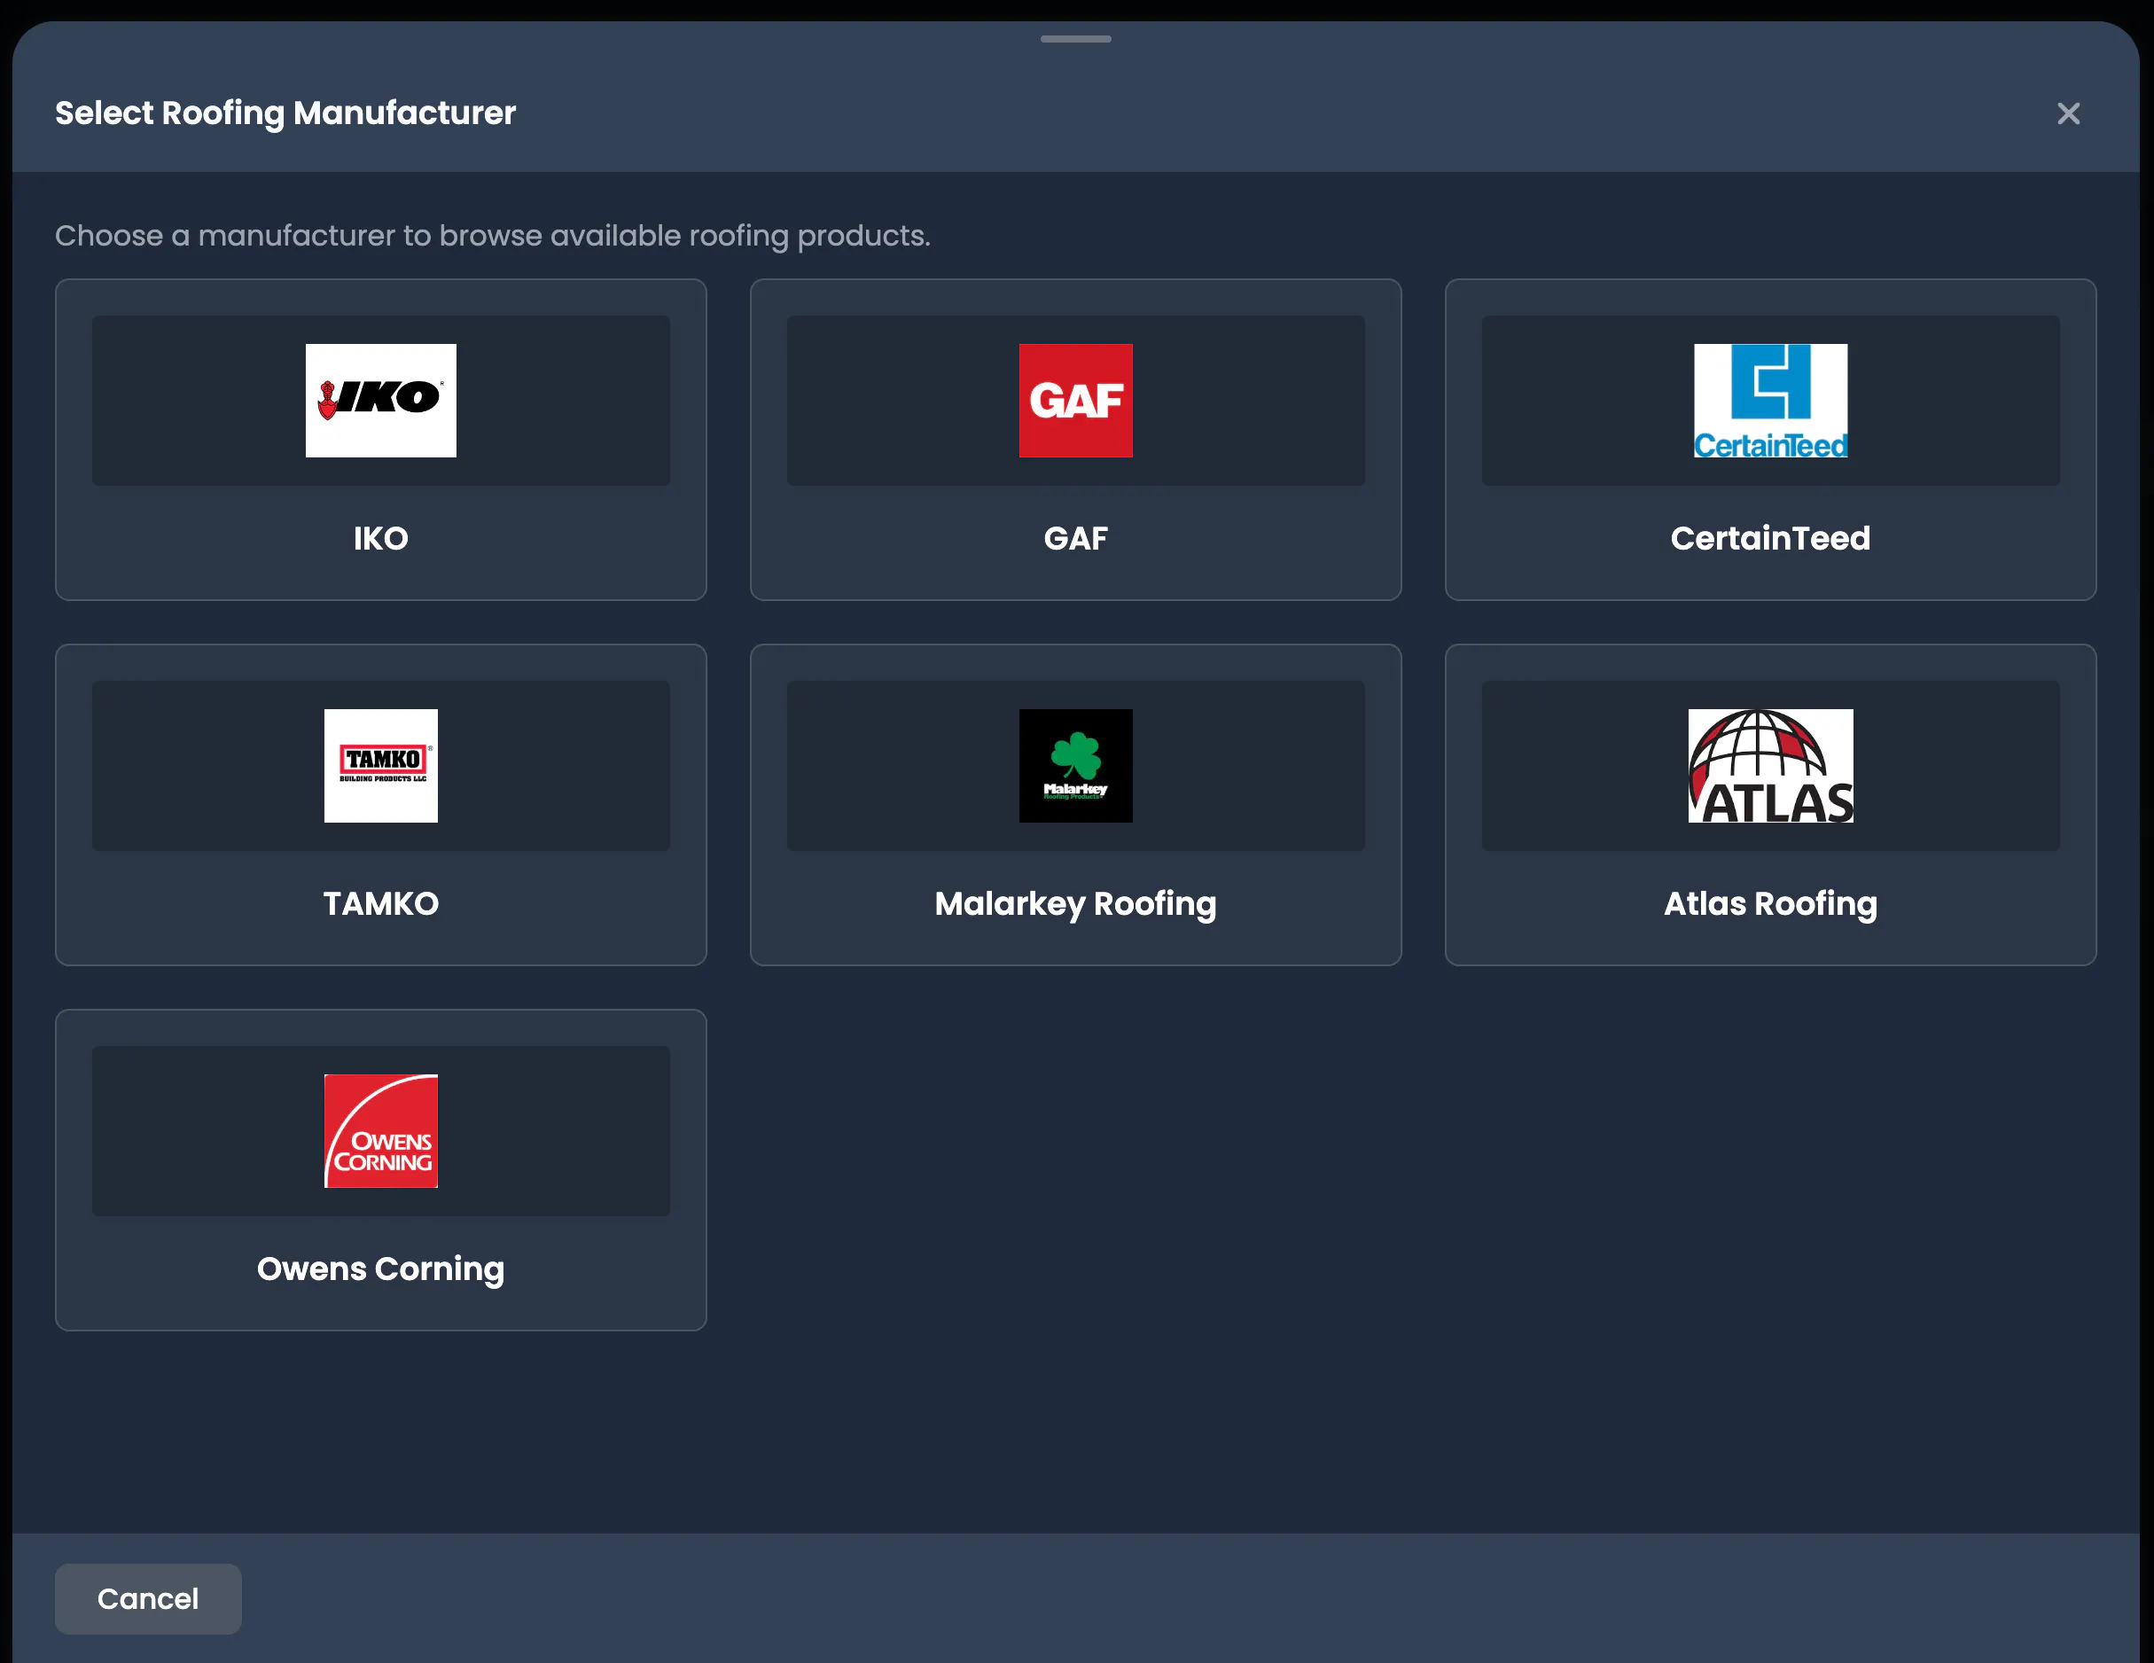The image size is (2154, 1663).
Task: Click the Cancel button
Action: 148,1599
